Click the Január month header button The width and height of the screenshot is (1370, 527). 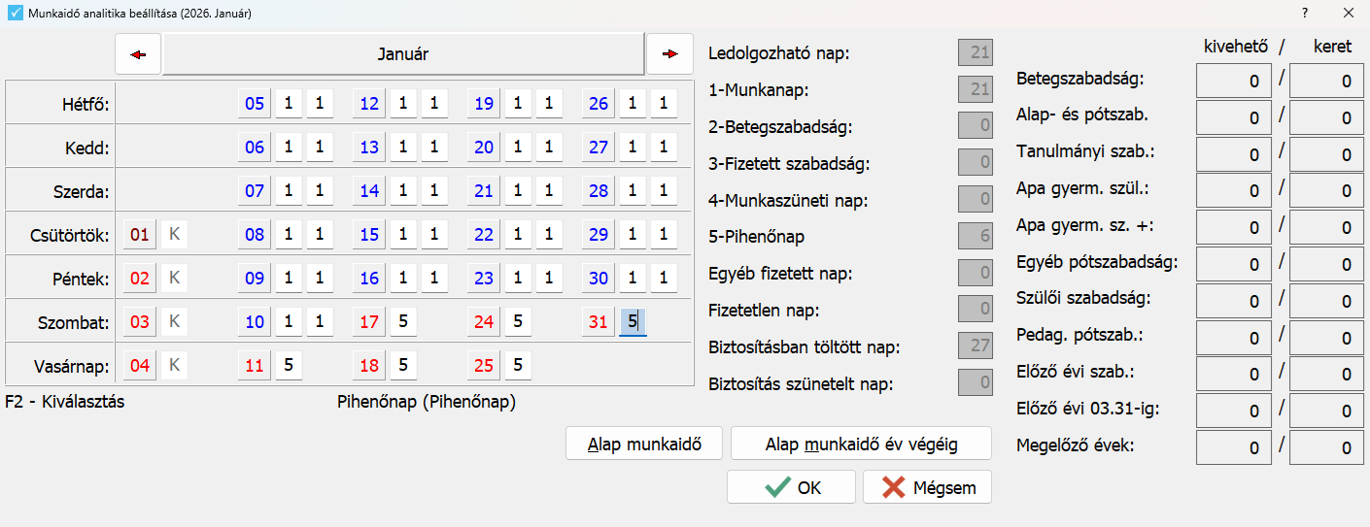tap(403, 54)
